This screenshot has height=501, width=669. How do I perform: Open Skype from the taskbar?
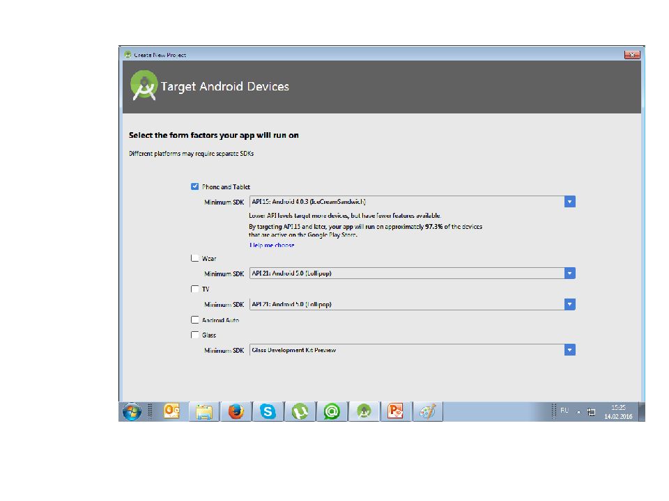coord(268,411)
